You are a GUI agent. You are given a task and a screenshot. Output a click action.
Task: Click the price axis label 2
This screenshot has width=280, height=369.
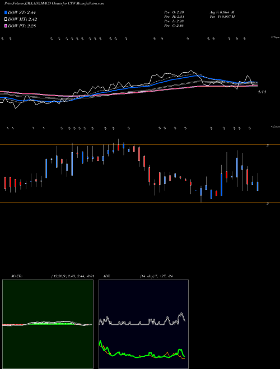268,204
